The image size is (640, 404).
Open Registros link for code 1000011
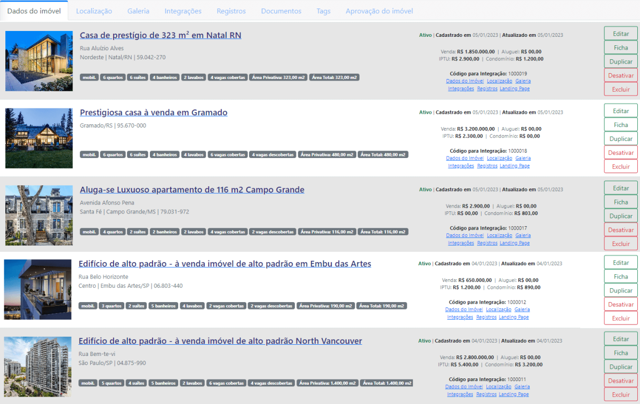click(486, 394)
